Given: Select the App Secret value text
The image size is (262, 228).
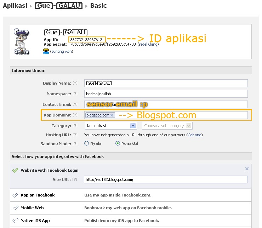Looking at the screenshot, I should [x=103, y=44].
